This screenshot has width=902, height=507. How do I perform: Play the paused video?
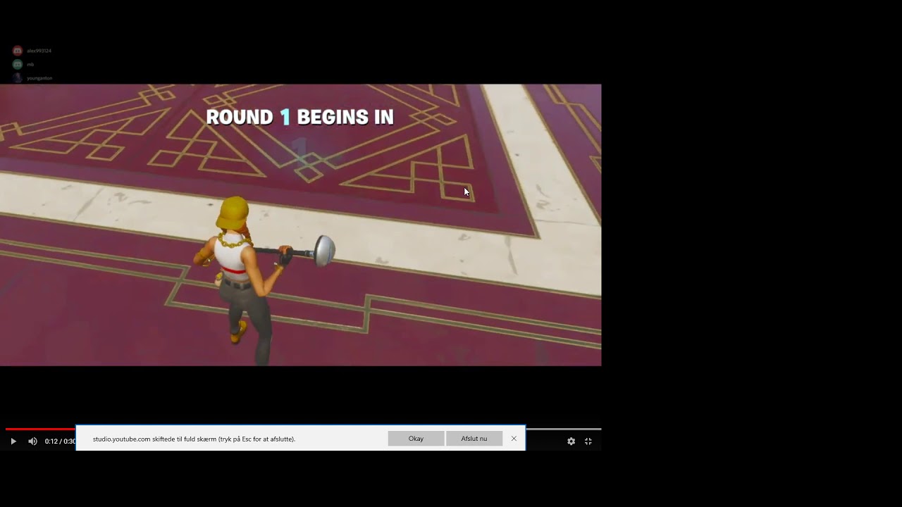point(13,442)
